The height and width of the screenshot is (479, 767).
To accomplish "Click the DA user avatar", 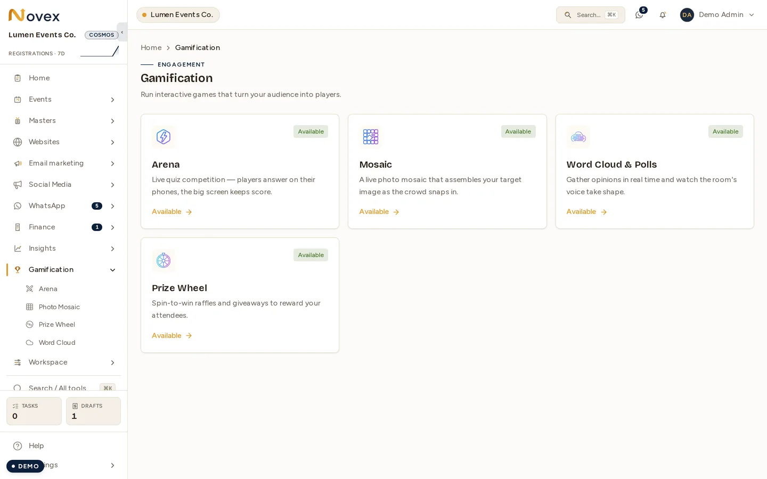I will (687, 15).
